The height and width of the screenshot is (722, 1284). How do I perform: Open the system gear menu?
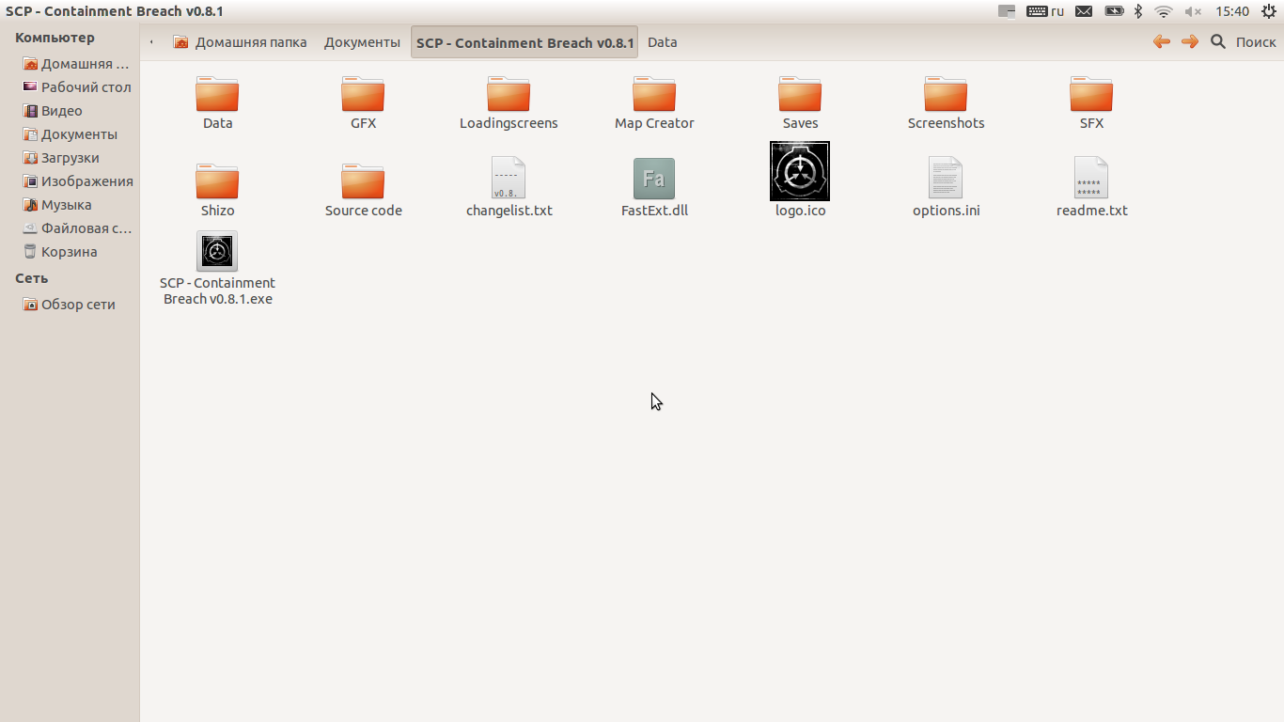[x=1269, y=11]
